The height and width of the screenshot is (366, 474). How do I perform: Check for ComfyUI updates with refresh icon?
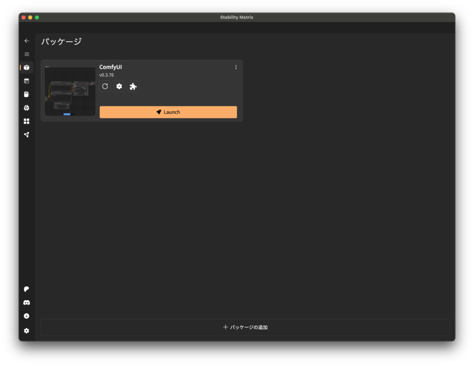[105, 86]
